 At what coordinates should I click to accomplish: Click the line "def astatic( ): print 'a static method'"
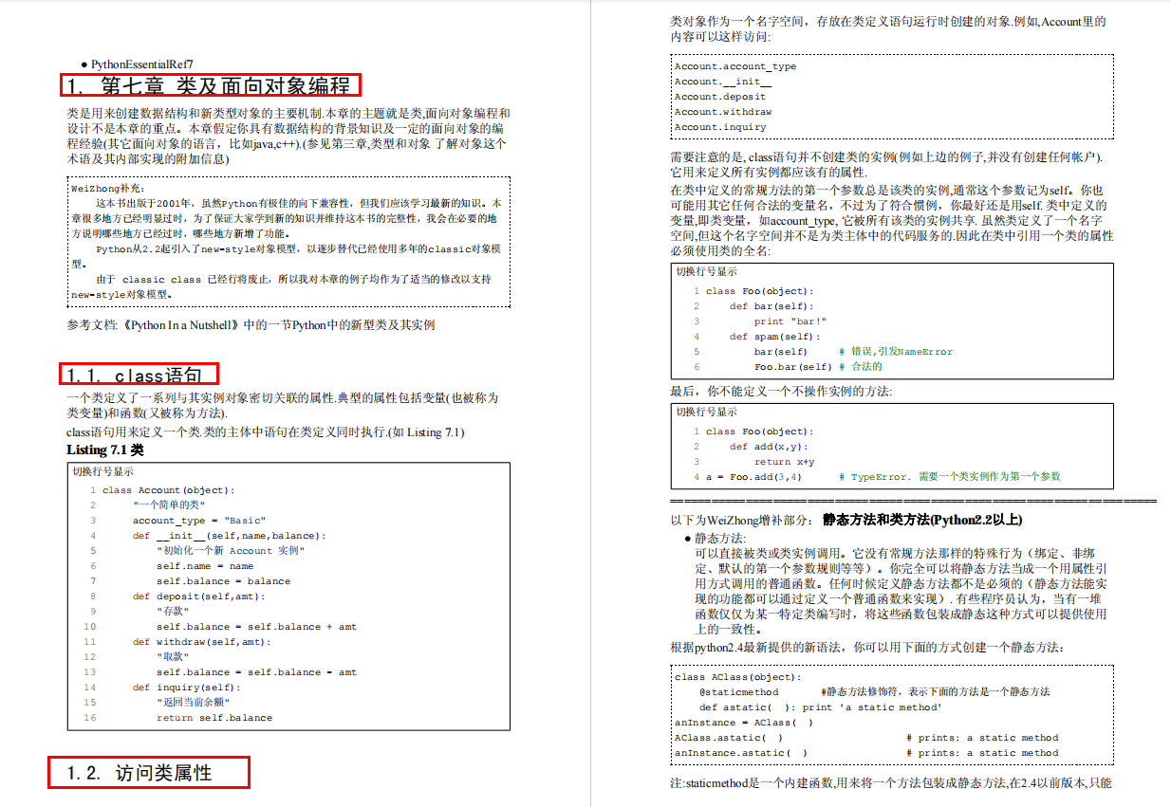pyautogui.click(x=821, y=707)
